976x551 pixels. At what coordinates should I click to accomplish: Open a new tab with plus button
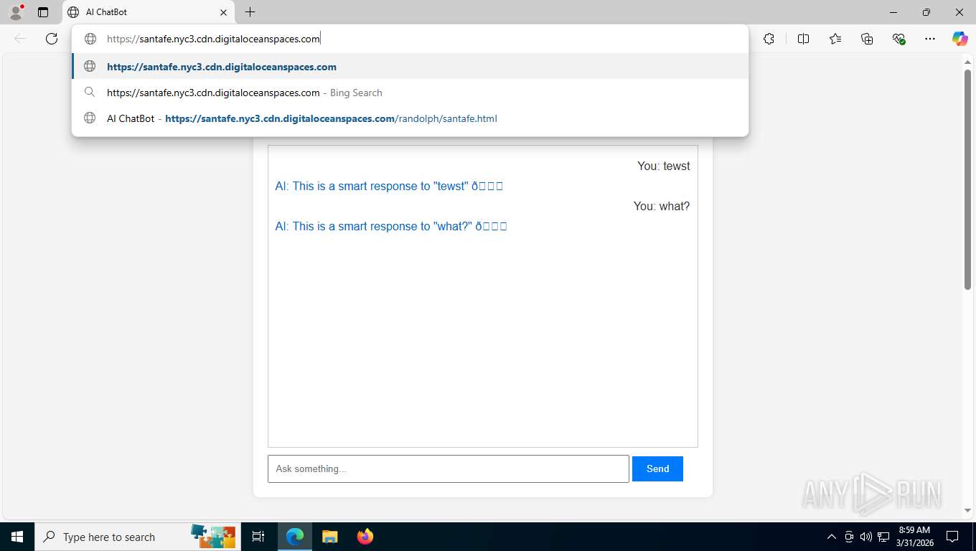pos(250,12)
